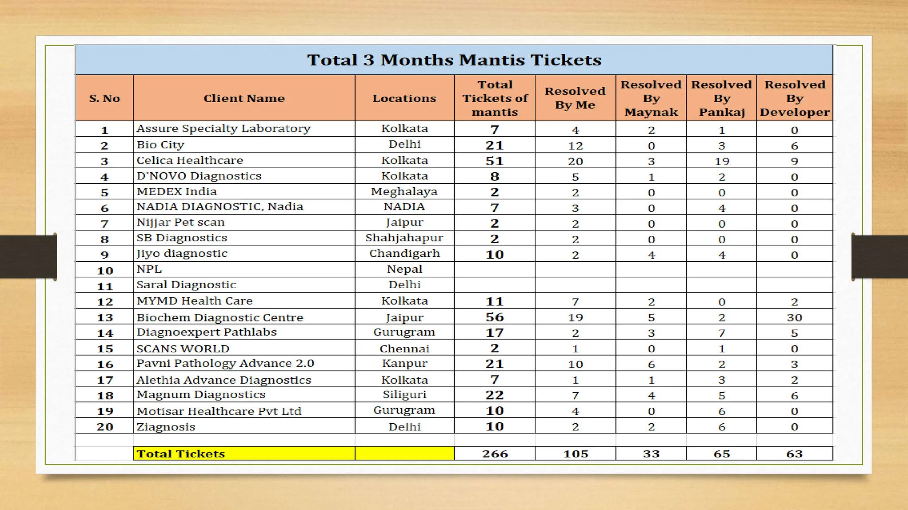
Task: Select 'Resolved By Developer' header cell
Action: click(x=794, y=98)
